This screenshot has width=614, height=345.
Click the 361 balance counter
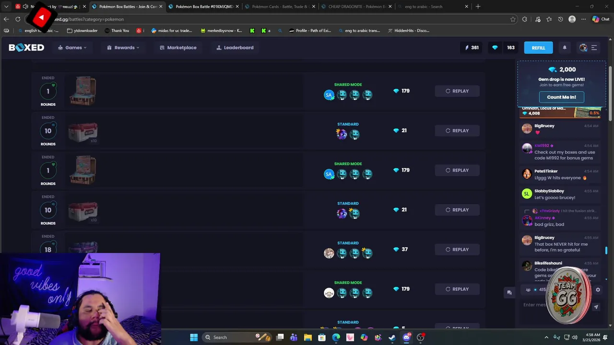pyautogui.click(x=472, y=47)
